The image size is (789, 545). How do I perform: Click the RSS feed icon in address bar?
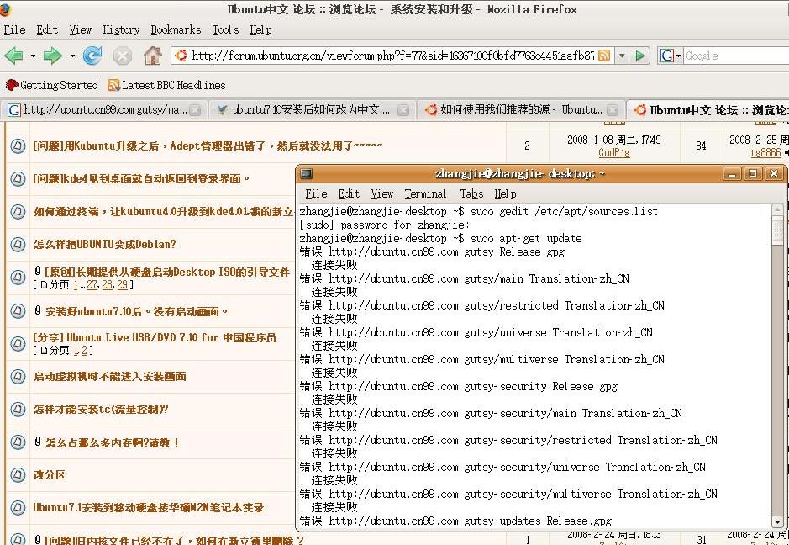[x=604, y=56]
